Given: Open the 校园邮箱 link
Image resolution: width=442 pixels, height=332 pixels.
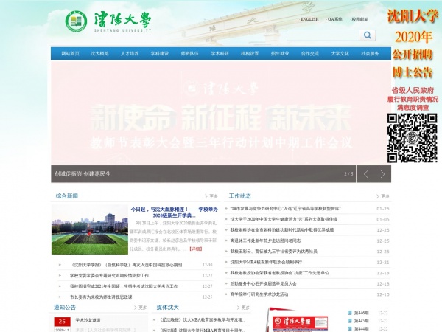Looking at the screenshot, I should click(359, 19).
